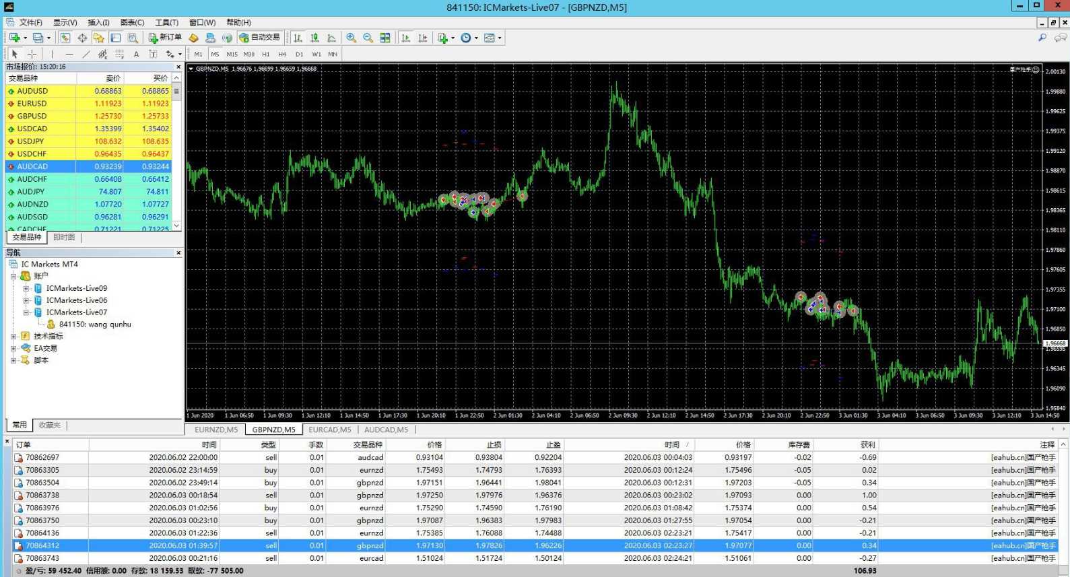
Task: Select order 70863305 row
Action: pos(535,470)
